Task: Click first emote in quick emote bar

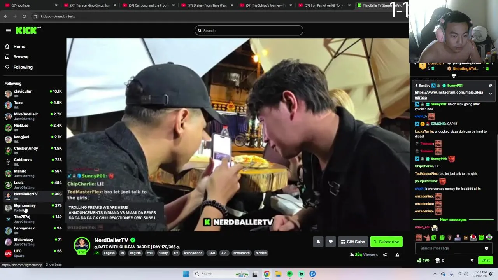Action: click(x=419, y=238)
